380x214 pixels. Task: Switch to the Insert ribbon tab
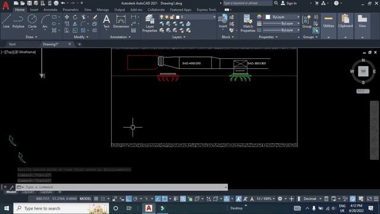[34, 10]
